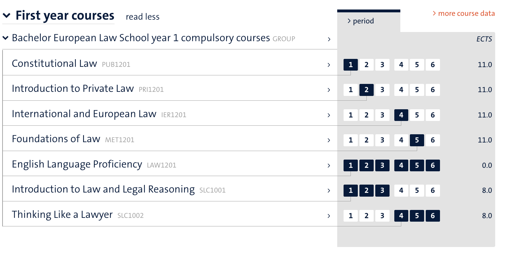
Task: Open the Thinking Like a Lawyer course title
Action: [62, 215]
